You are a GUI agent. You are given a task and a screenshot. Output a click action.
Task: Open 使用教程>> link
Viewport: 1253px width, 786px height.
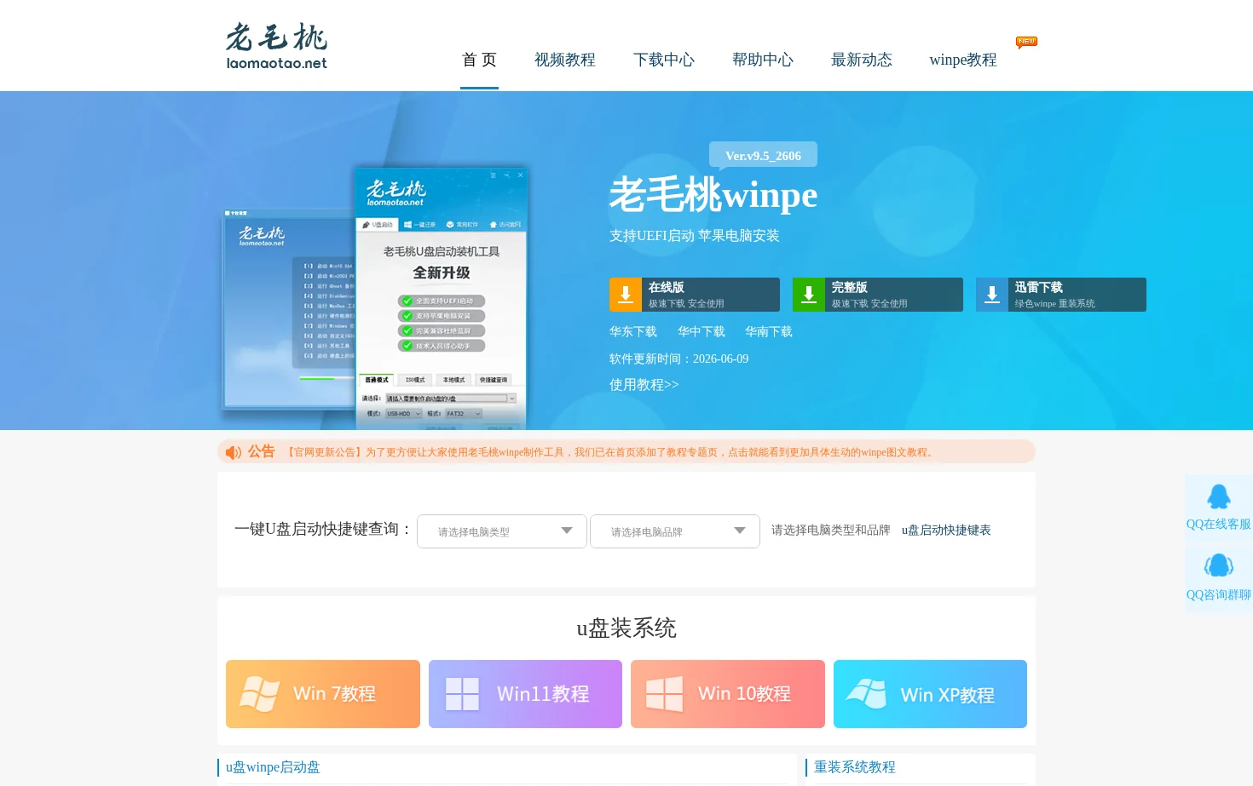coord(644,385)
